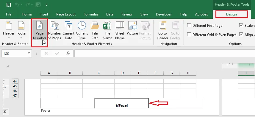Open the Help tab
255x117 pixels.
[x=184, y=14]
